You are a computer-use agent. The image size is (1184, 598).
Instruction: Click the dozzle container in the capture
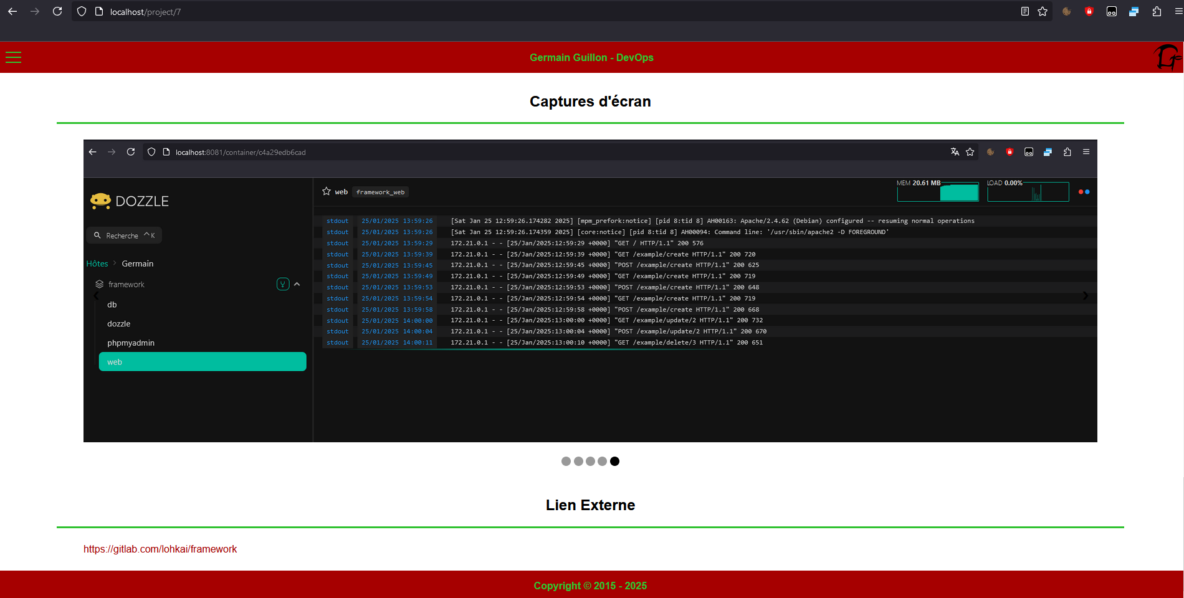tap(118, 324)
